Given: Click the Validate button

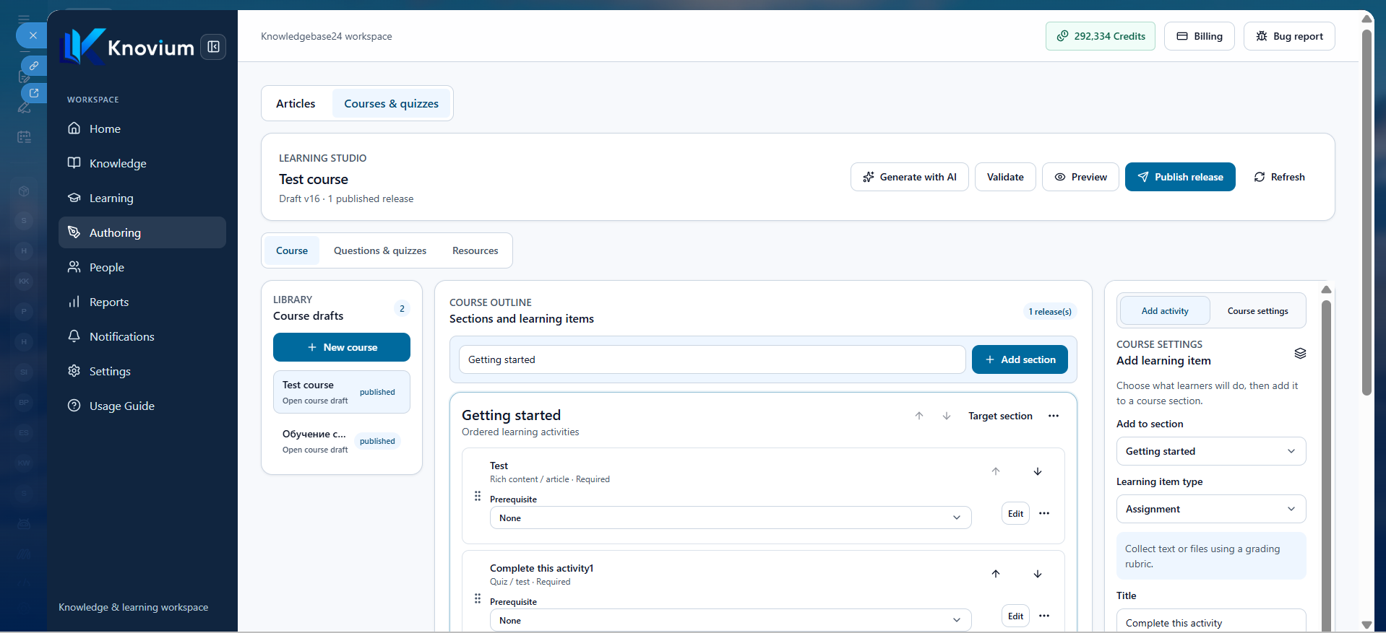Looking at the screenshot, I should coord(1005,177).
